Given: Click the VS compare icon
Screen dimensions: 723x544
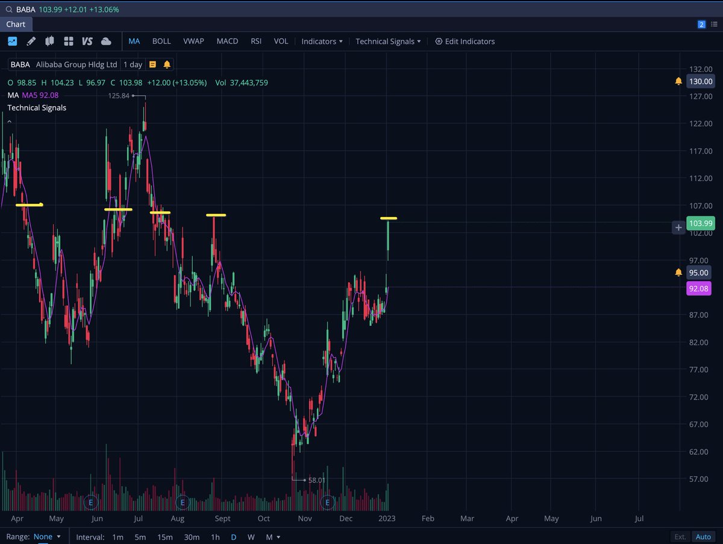Looking at the screenshot, I should [x=87, y=41].
